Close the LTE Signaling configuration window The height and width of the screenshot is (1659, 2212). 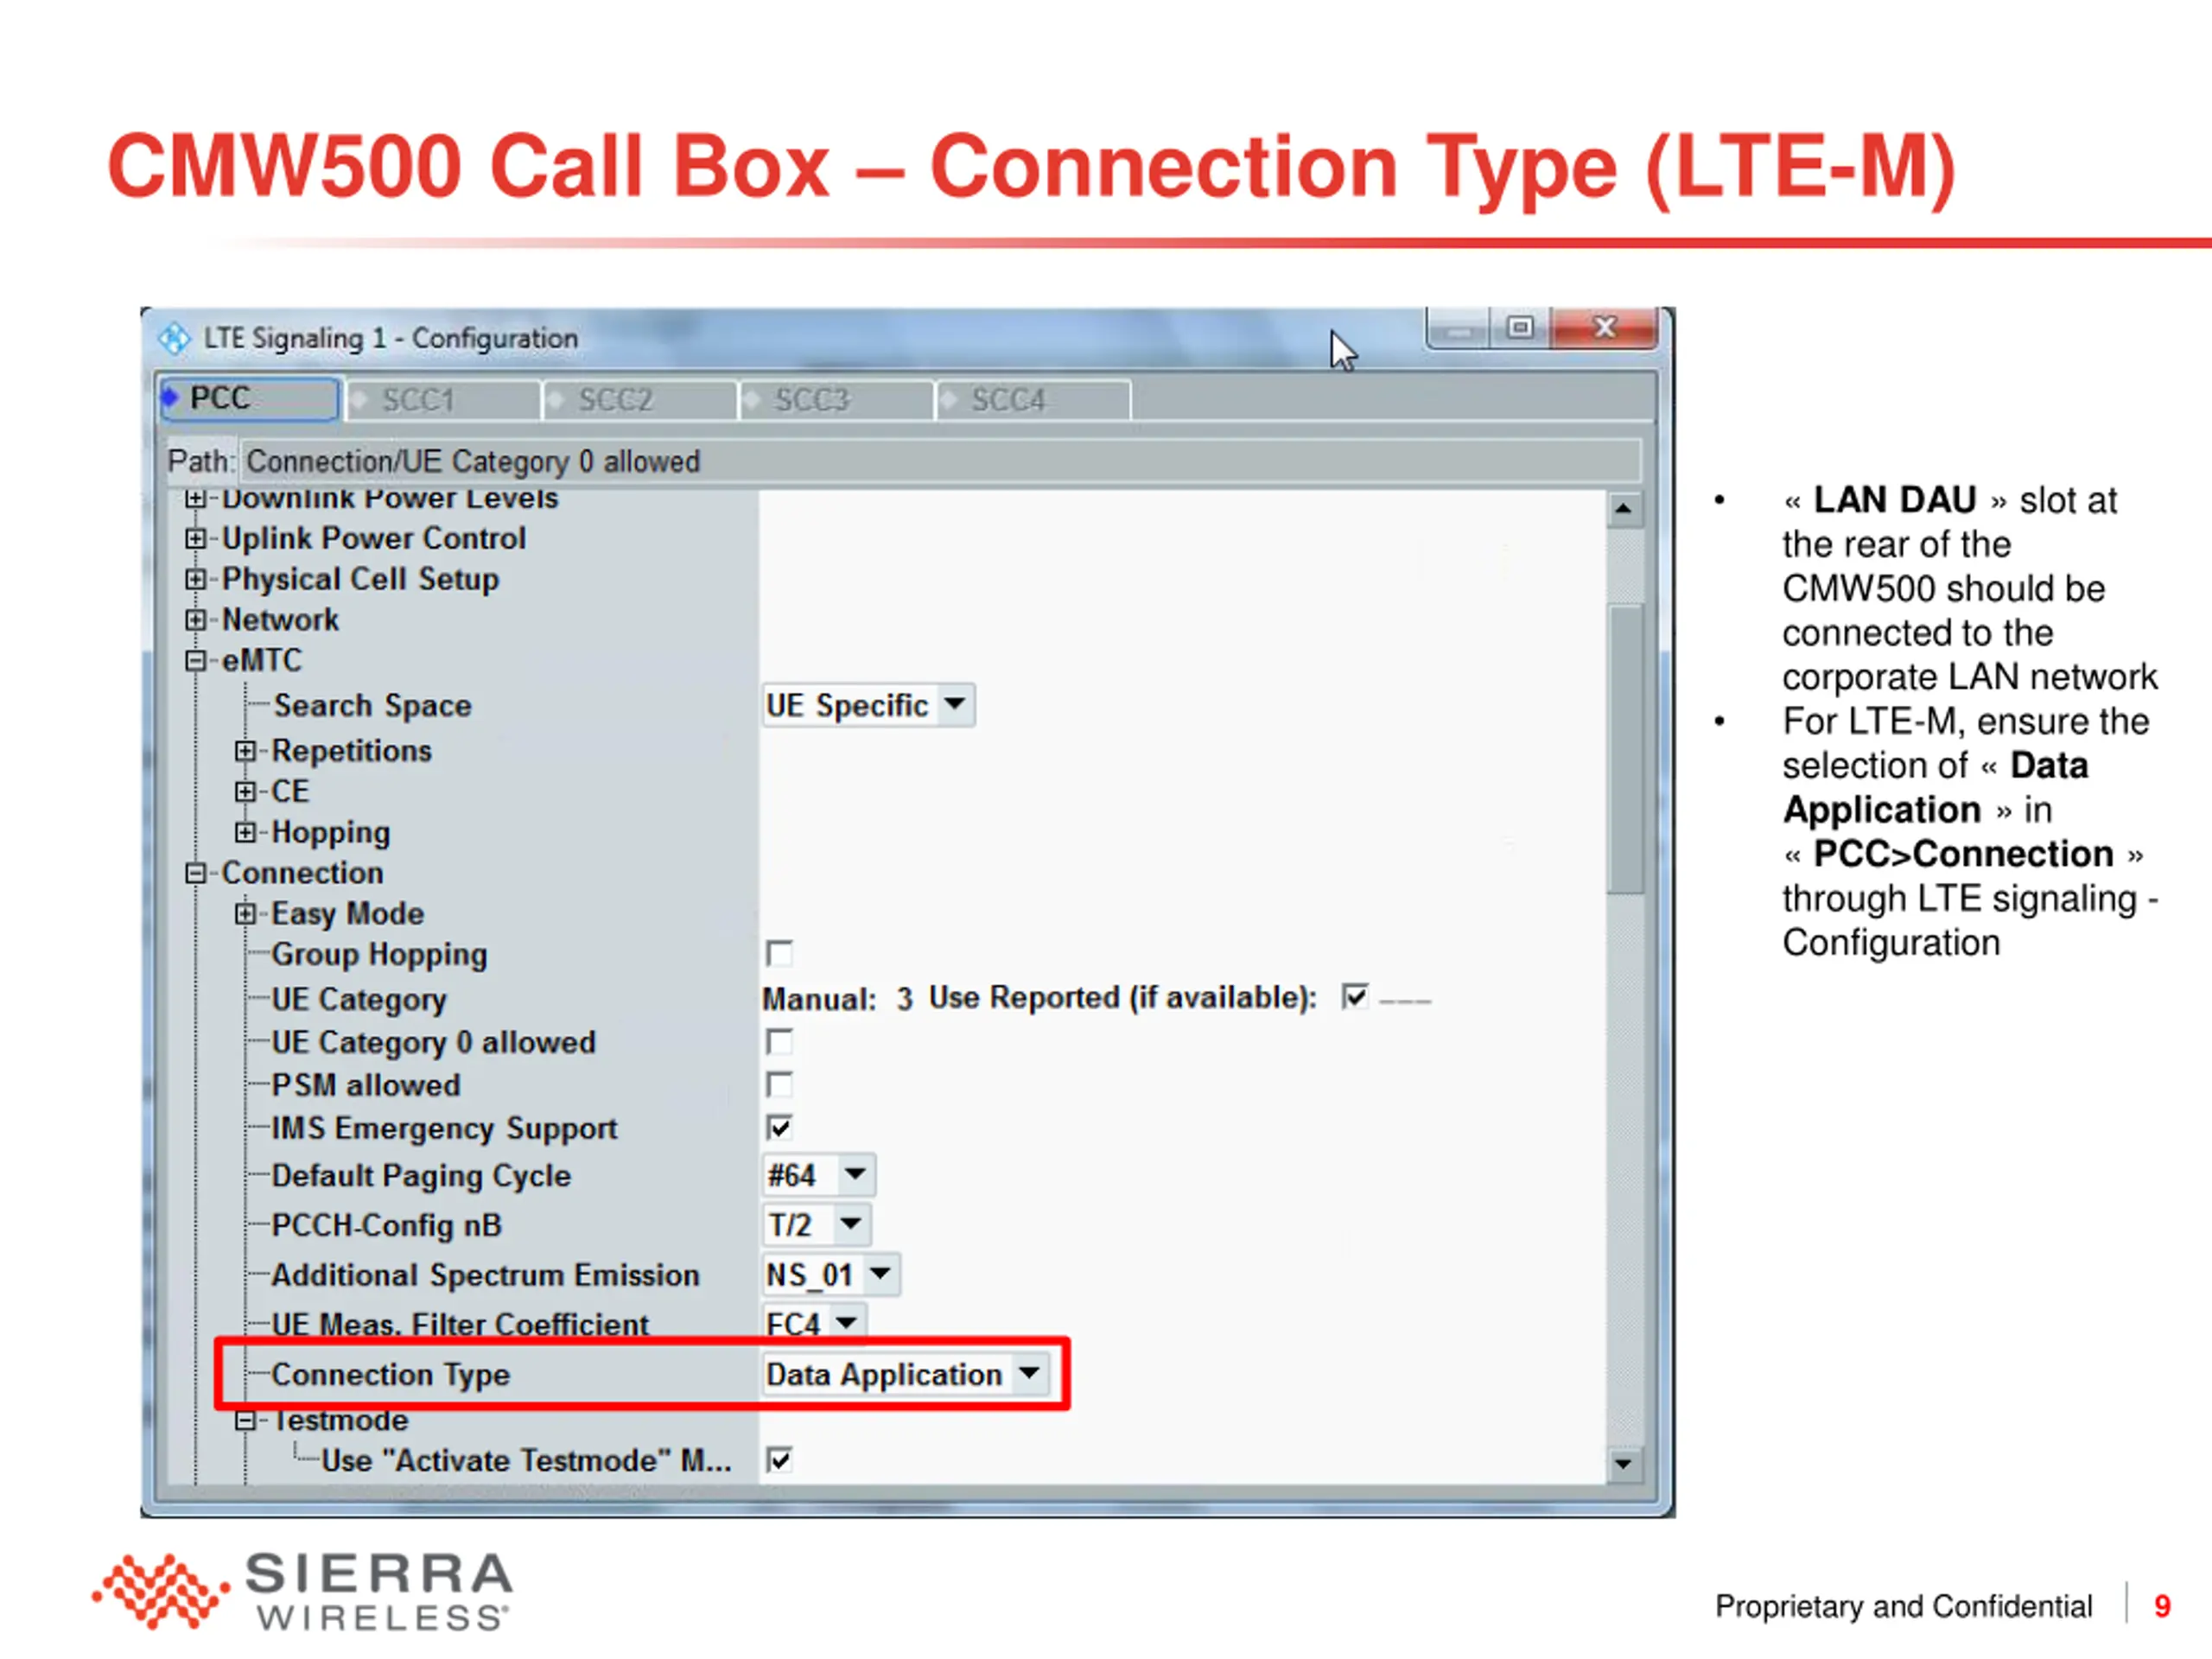[x=1604, y=328]
